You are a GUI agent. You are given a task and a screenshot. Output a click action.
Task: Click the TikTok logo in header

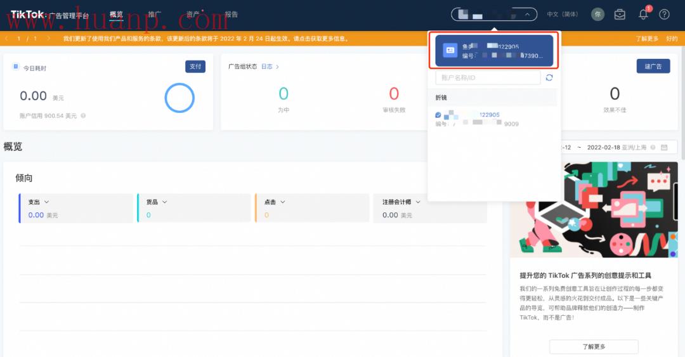[27, 15]
